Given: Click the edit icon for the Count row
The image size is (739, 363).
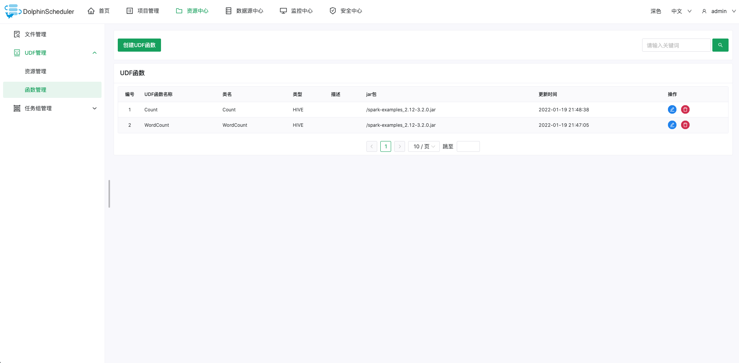Looking at the screenshot, I should [x=672, y=109].
